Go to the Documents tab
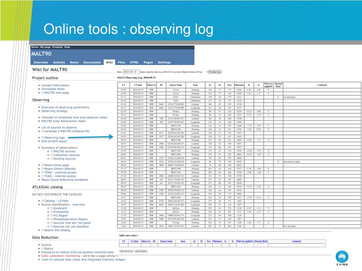Image resolution: width=362 pixels, height=271 pixels. (x=92, y=62)
